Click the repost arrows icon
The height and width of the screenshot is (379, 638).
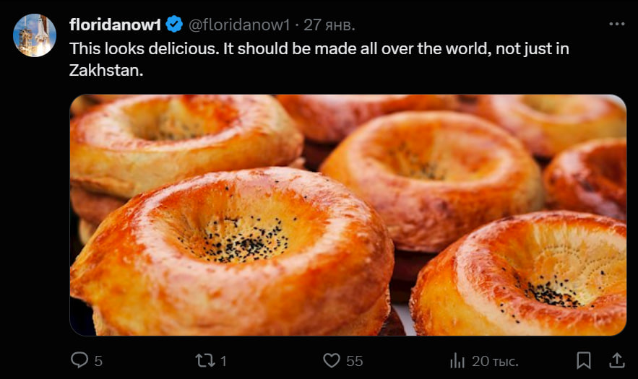click(x=204, y=360)
